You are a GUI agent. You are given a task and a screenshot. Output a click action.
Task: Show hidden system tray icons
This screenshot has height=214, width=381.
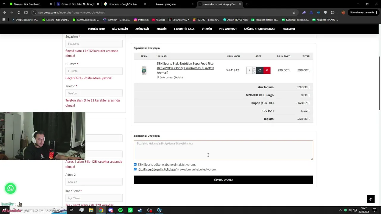[341, 210]
